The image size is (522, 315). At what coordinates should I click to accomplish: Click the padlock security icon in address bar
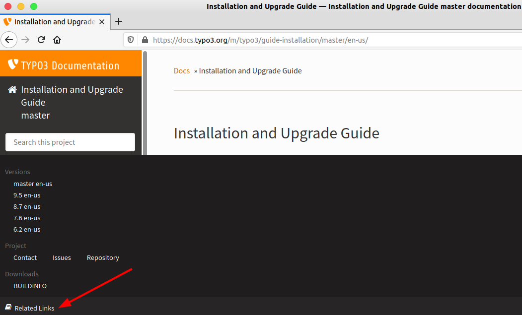click(x=145, y=40)
